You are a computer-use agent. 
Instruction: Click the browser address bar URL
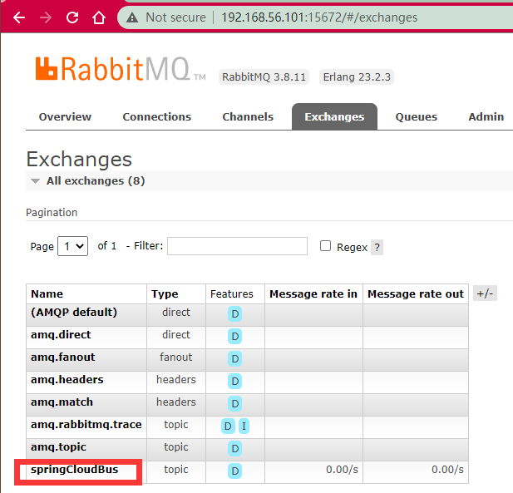(x=319, y=17)
